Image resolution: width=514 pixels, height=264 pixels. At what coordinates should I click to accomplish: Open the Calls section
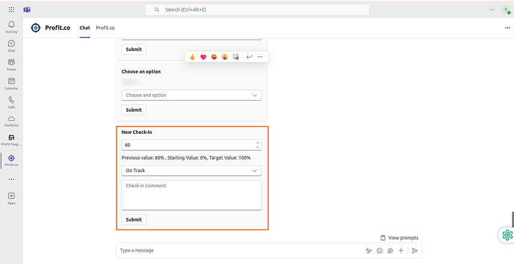pos(11,103)
